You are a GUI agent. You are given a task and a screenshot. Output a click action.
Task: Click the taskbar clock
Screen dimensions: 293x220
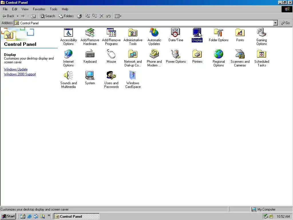point(283,217)
